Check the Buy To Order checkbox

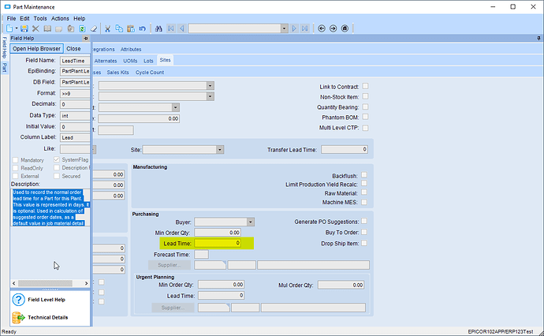364,232
